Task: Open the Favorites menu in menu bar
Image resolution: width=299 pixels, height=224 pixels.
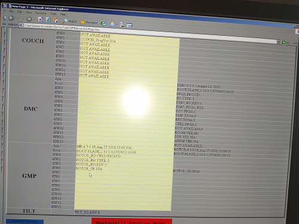Action: click(x=41, y=13)
